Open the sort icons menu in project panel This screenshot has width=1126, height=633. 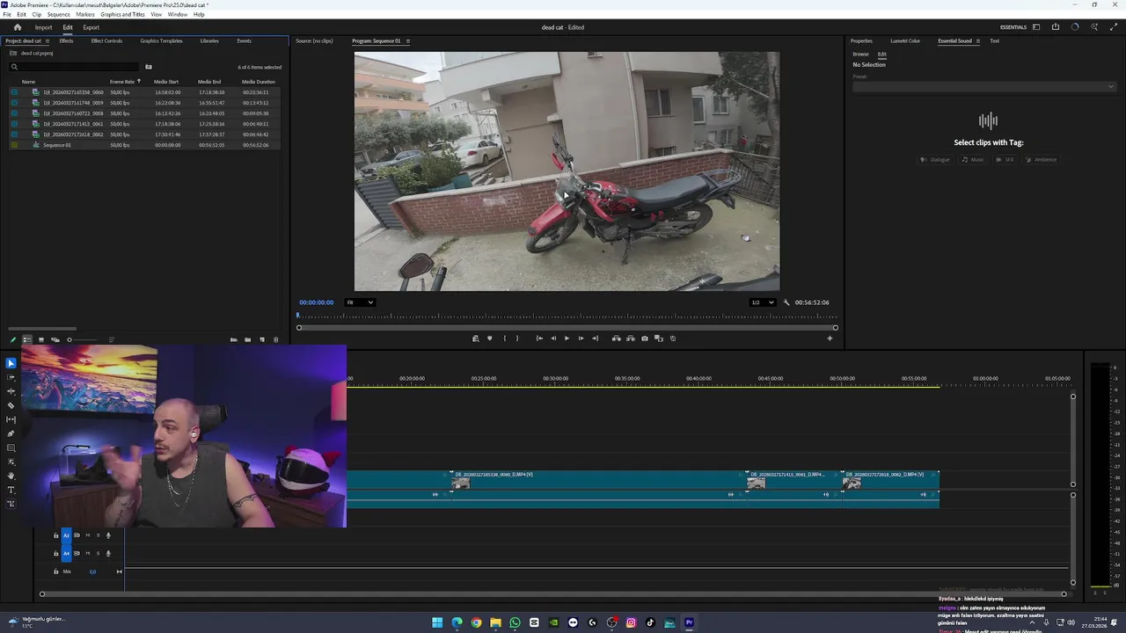point(111,339)
